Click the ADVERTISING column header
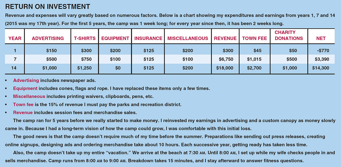The width and height of the screenshot is (341, 167). click(x=48, y=38)
